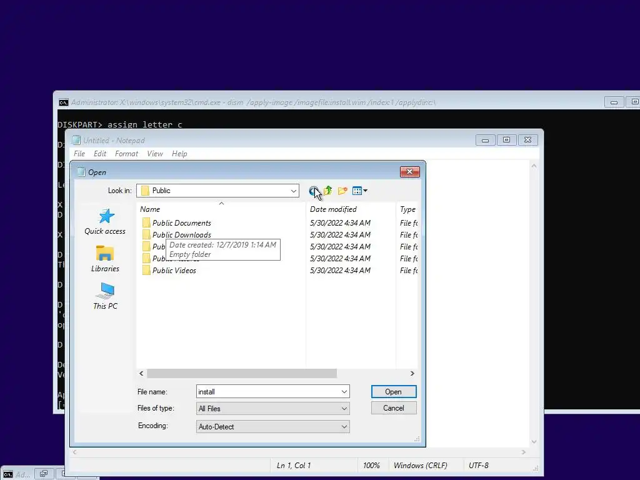Image resolution: width=640 pixels, height=480 pixels.
Task: Open Notepad Help menu
Action: tap(179, 154)
